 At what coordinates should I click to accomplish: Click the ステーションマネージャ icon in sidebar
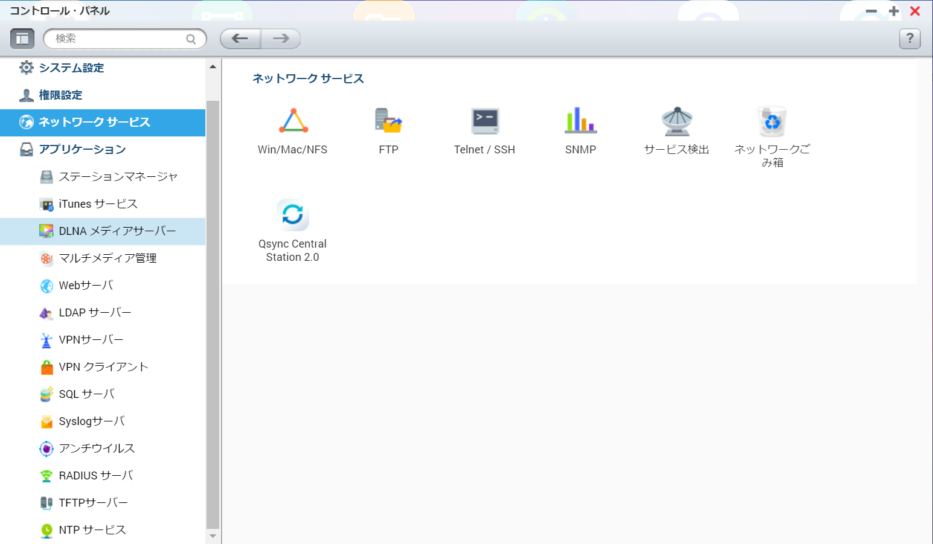click(x=46, y=177)
